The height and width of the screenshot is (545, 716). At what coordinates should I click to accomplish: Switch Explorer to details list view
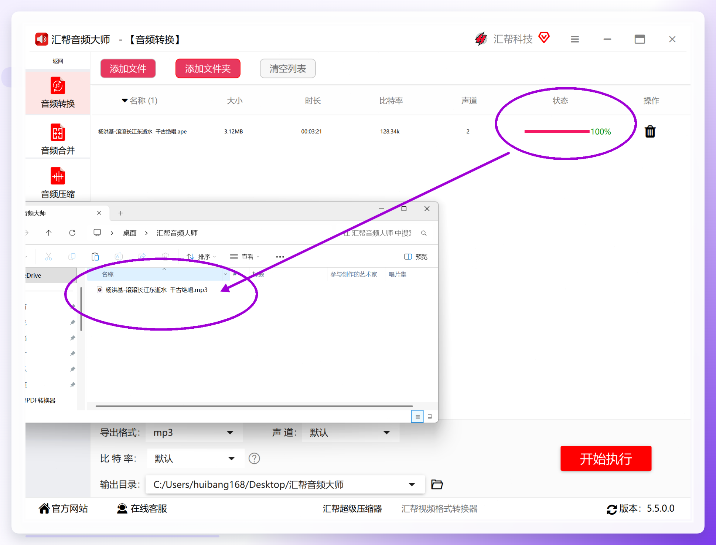[x=417, y=416]
